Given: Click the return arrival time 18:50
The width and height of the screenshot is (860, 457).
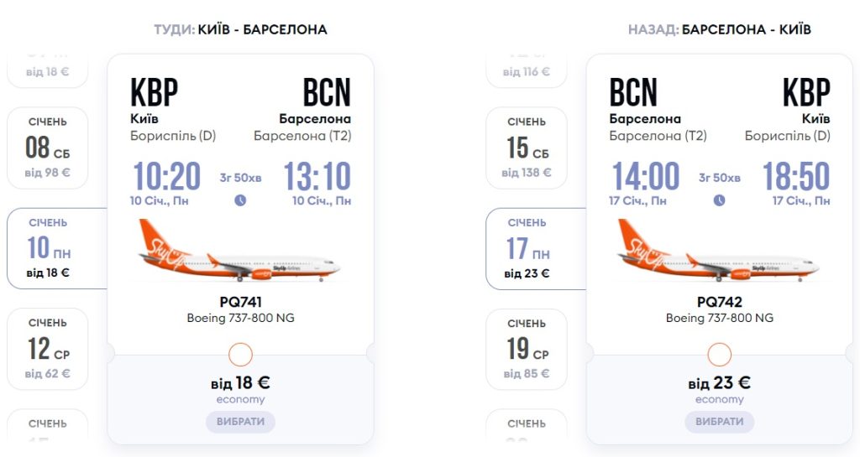Looking at the screenshot, I should (795, 177).
